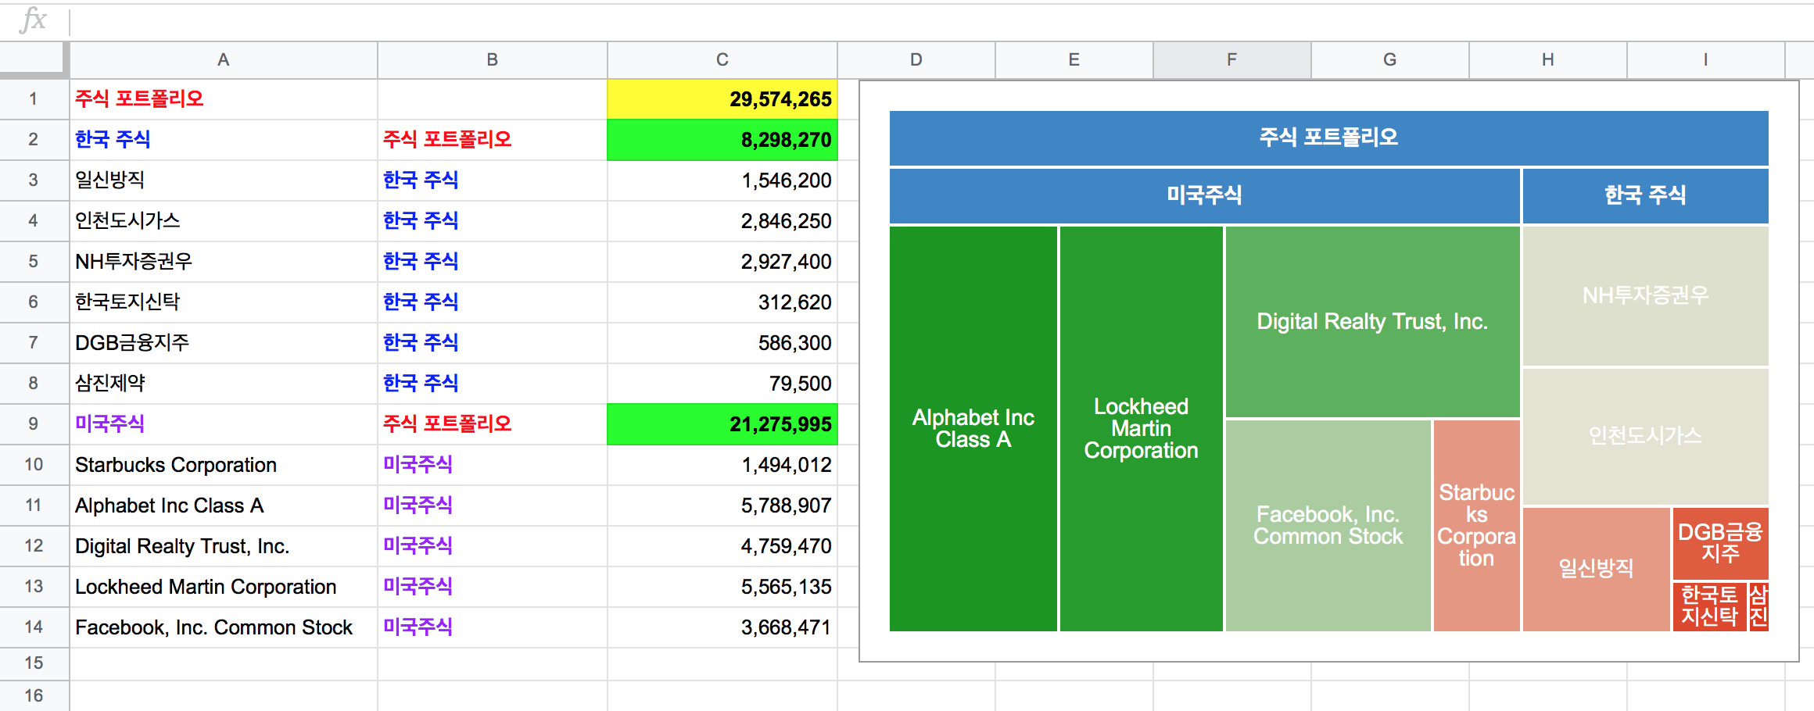The image size is (1814, 711).
Task: Click row 1 header
Action: pos(34,99)
